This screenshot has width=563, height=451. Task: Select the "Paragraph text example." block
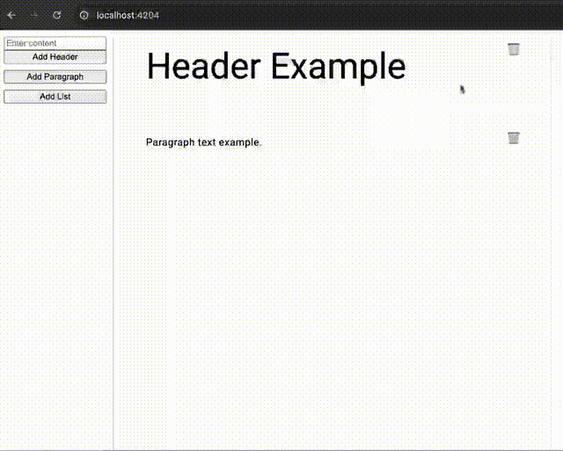click(x=203, y=142)
